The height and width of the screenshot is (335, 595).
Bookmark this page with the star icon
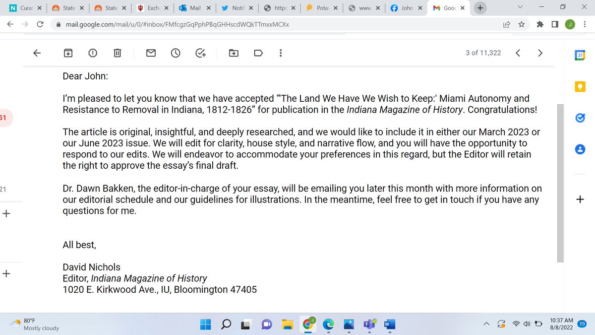click(521, 24)
